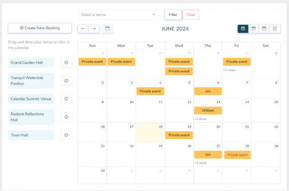
Task: Open the Town Hall info icon
Action: 66,135
